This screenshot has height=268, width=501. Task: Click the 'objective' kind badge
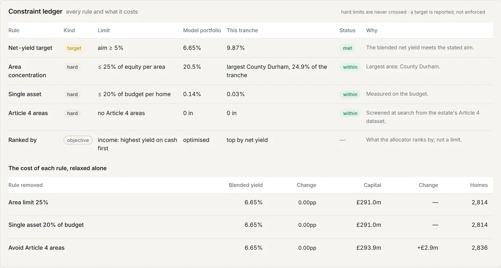[x=78, y=140]
